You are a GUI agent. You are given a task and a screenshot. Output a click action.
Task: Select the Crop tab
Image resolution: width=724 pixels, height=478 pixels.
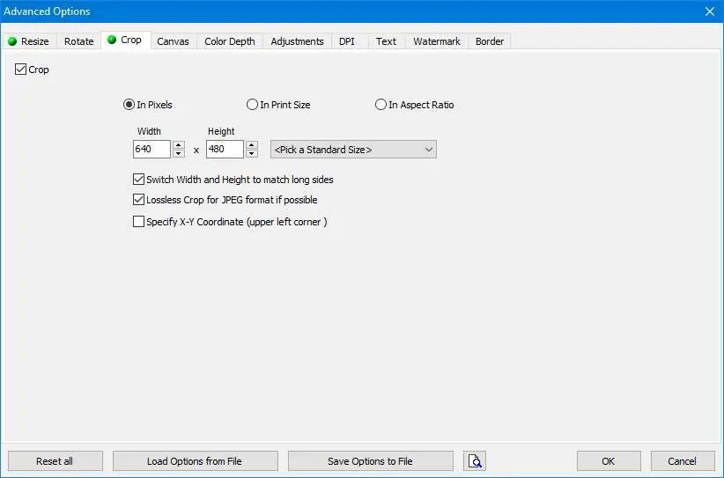[x=126, y=40]
